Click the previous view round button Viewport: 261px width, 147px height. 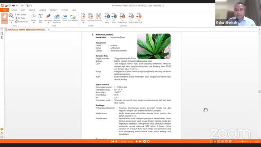coord(144,142)
